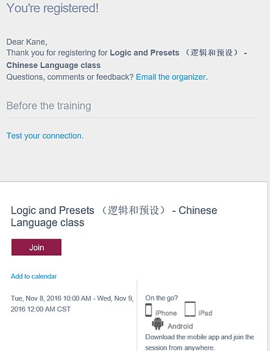Join the Logic and Presets class
This screenshot has width=270, height=351.
(37, 247)
